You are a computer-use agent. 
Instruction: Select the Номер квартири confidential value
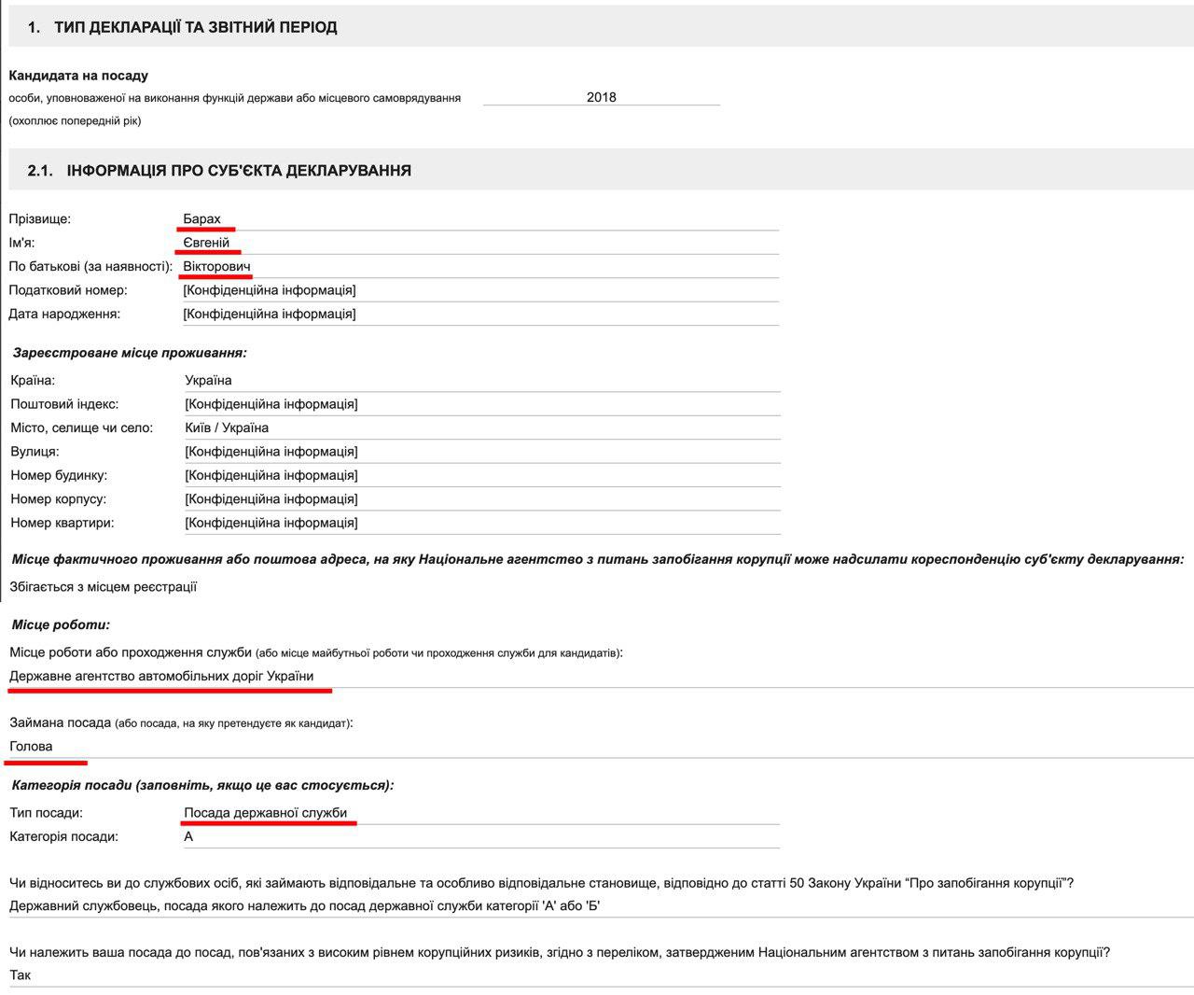(x=271, y=523)
